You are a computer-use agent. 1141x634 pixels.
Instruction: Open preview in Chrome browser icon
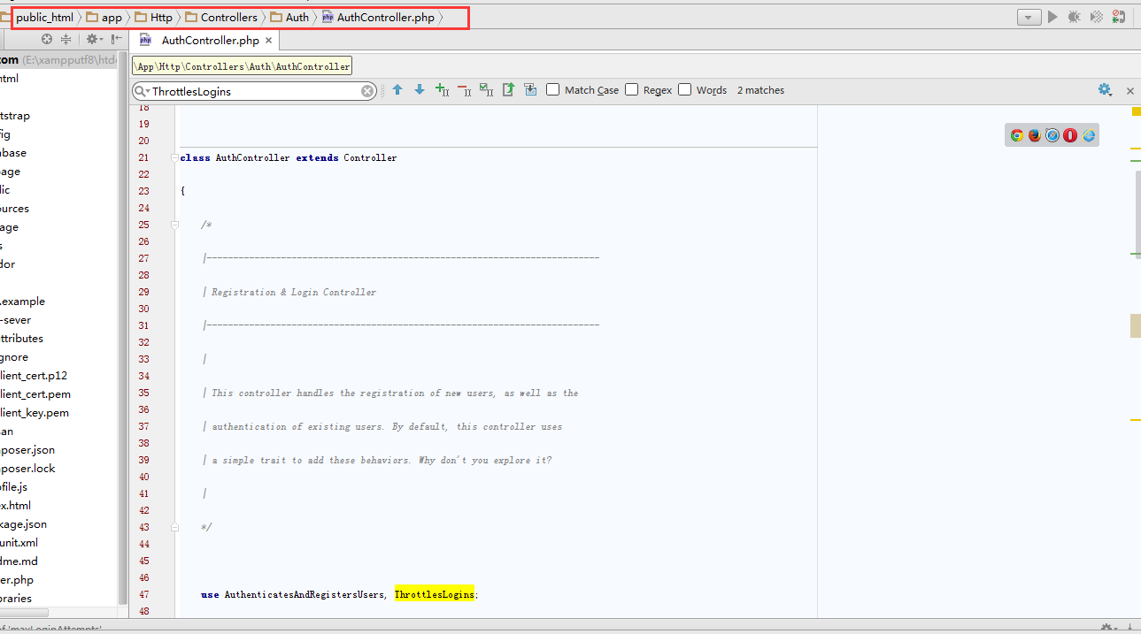tap(1016, 135)
